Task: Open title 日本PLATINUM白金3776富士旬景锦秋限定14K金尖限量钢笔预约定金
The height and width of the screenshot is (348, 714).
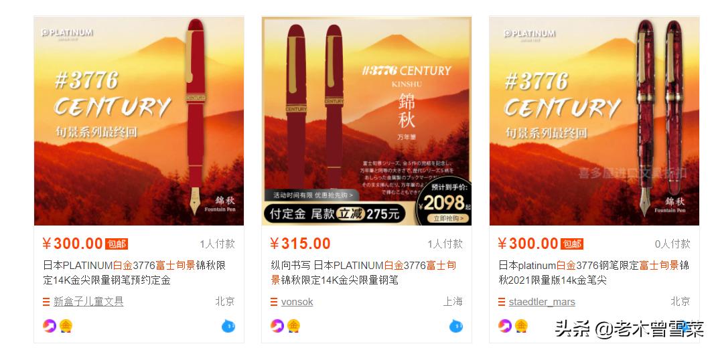Action: coord(135,272)
